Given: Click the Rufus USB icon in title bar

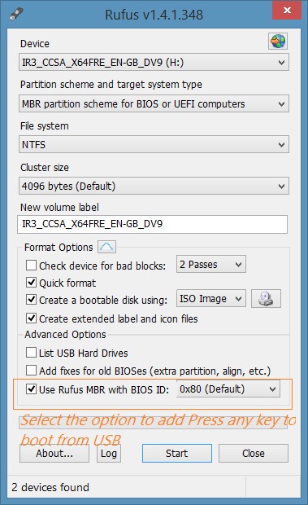Looking at the screenshot, I should pos(16,14).
